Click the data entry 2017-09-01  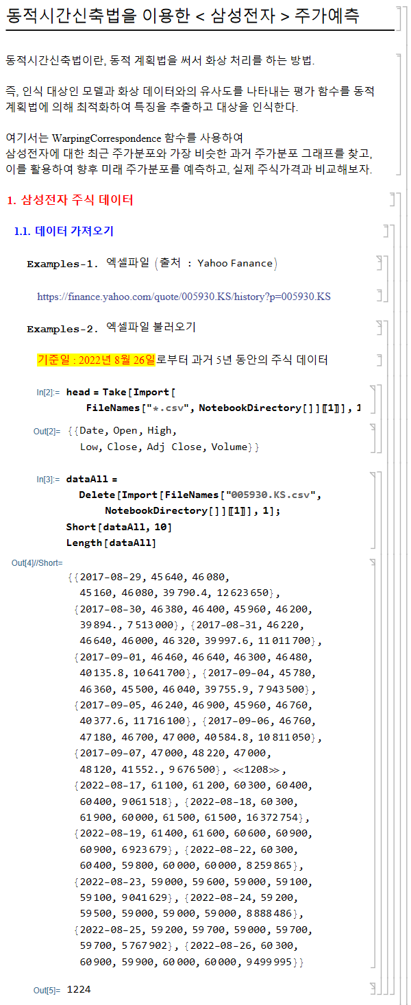pyautogui.click(x=112, y=656)
